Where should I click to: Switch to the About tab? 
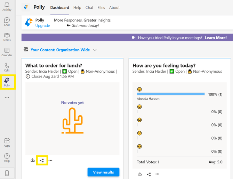click(x=114, y=8)
